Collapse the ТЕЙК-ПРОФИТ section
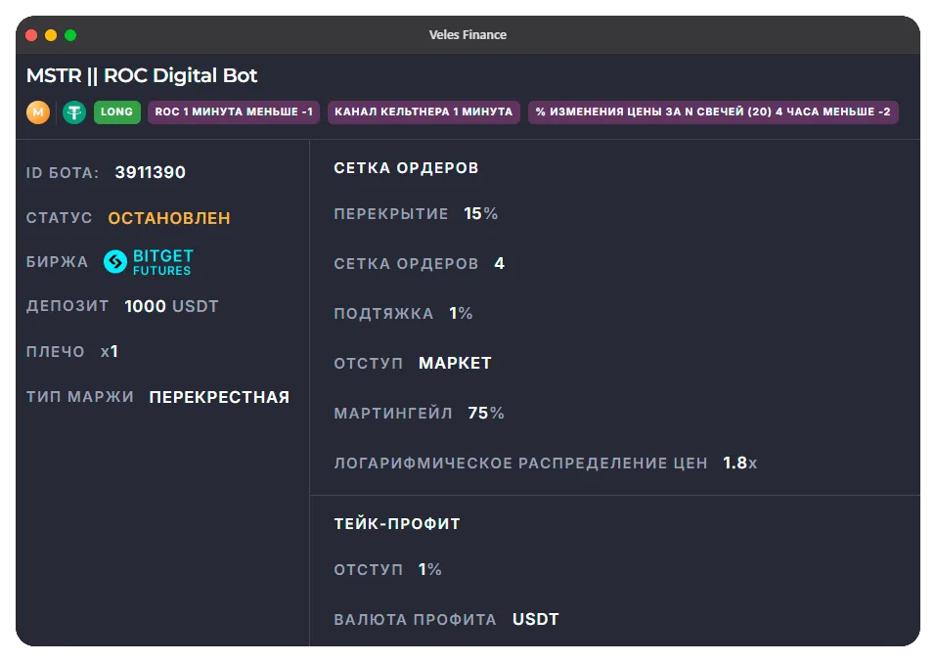 [395, 523]
